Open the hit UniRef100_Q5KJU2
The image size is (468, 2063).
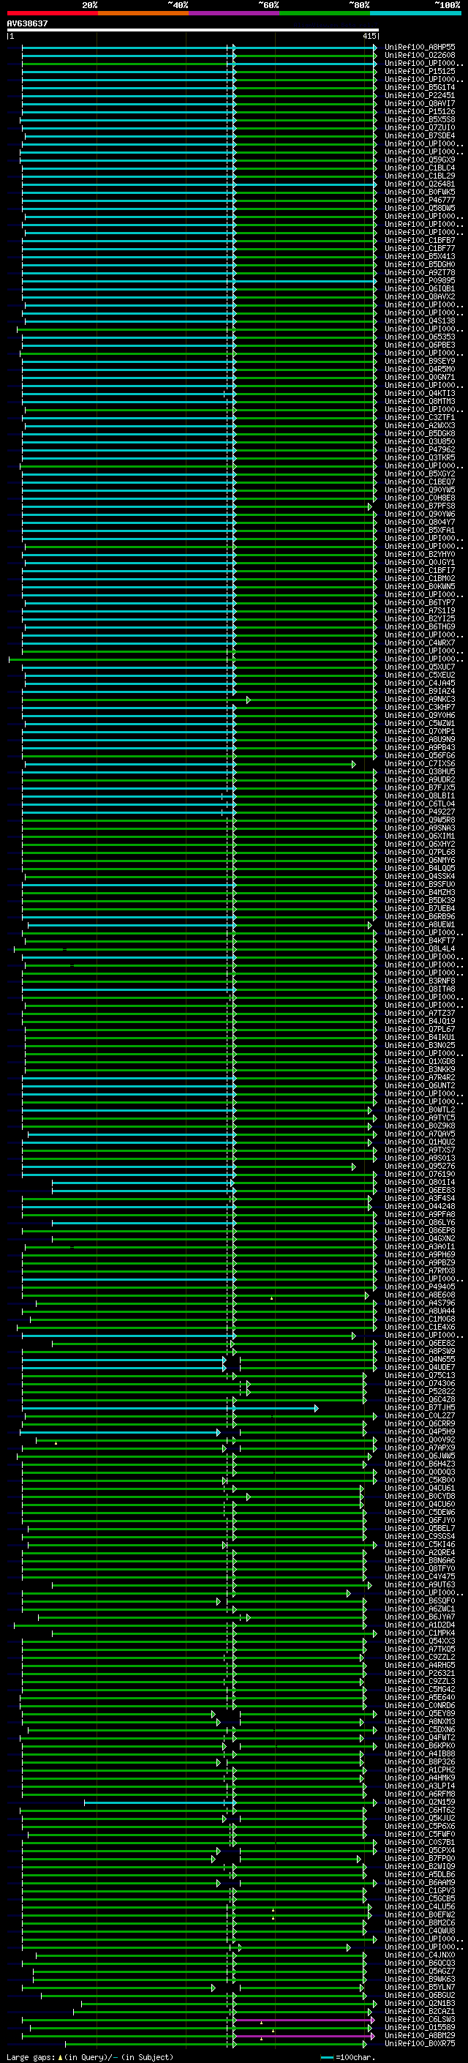click(x=420, y=1818)
